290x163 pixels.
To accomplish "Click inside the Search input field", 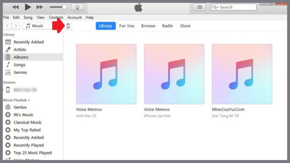I will 238,7.
